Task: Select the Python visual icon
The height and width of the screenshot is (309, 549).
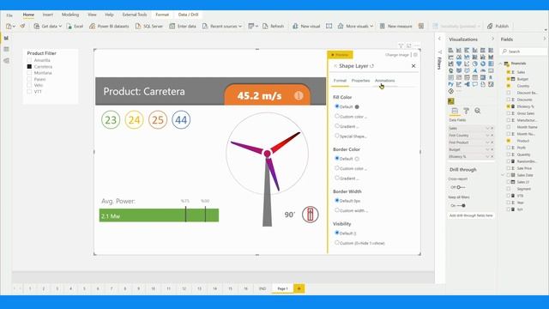Action: (450, 84)
